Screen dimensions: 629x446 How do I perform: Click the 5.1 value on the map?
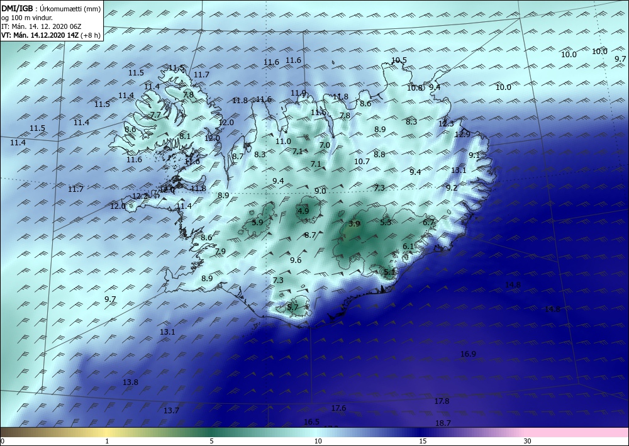click(x=389, y=272)
